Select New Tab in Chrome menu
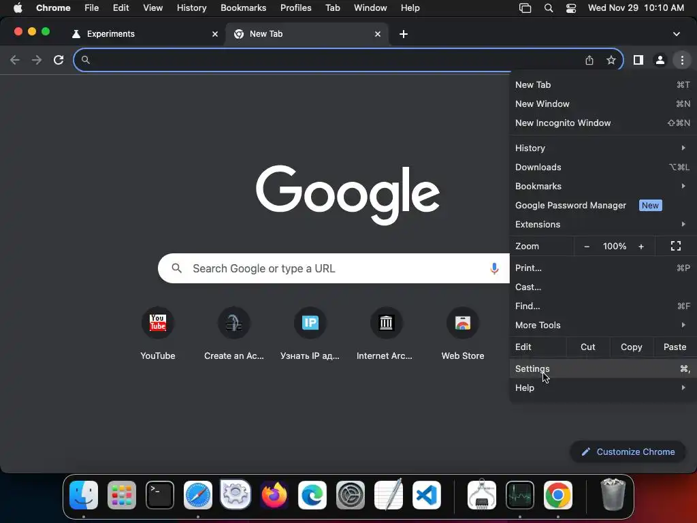 click(x=603, y=85)
